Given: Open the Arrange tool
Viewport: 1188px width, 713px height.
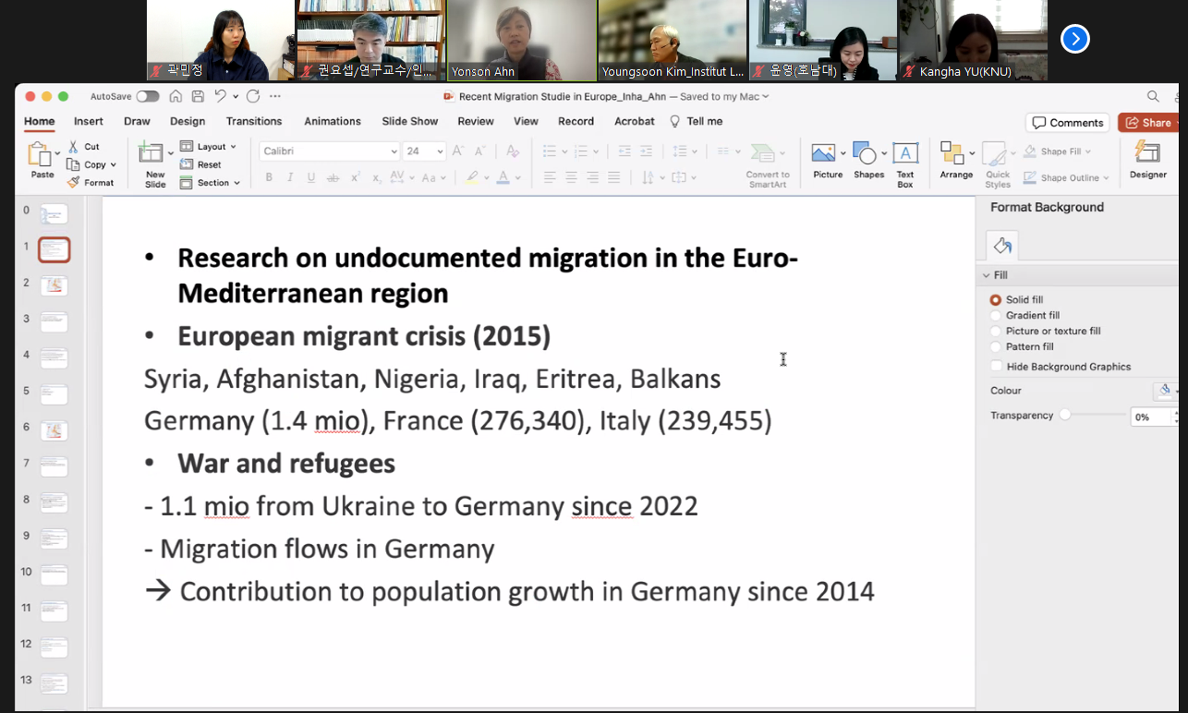Looking at the screenshot, I should [x=956, y=160].
